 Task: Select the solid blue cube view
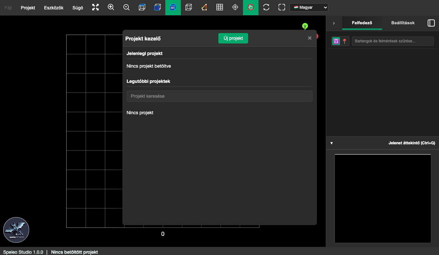coord(158,7)
